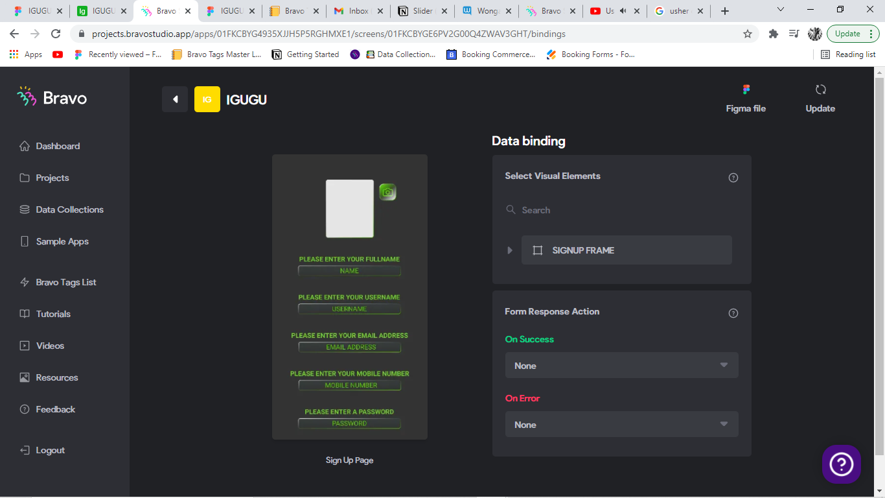
Task: Open the Chrome profile avatar
Action: [x=815, y=34]
